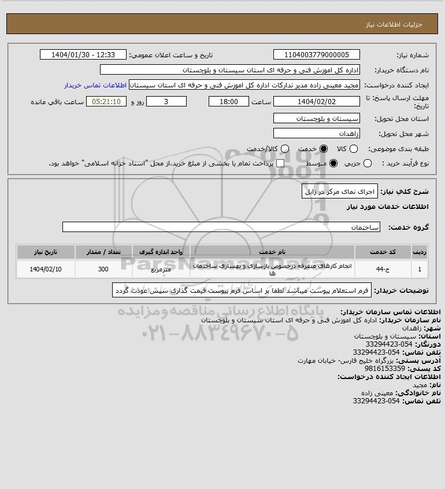Click the تعداد / مقدار column header
This screenshot has width=445, height=489.
[103, 252]
